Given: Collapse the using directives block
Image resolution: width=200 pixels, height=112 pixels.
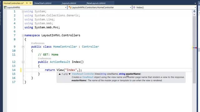Looking at the screenshot, I should coord(23,12).
